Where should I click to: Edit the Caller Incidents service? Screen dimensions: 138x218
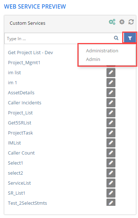pyautogui.click(x=111, y=103)
